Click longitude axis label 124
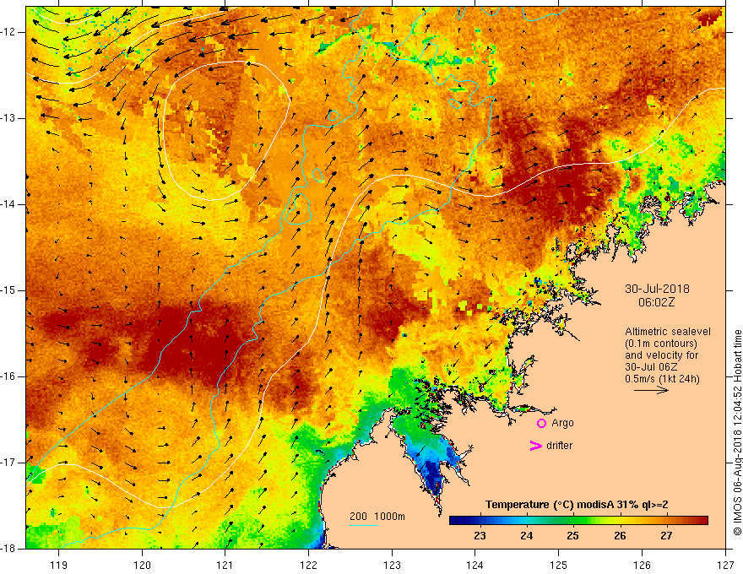 point(475,565)
